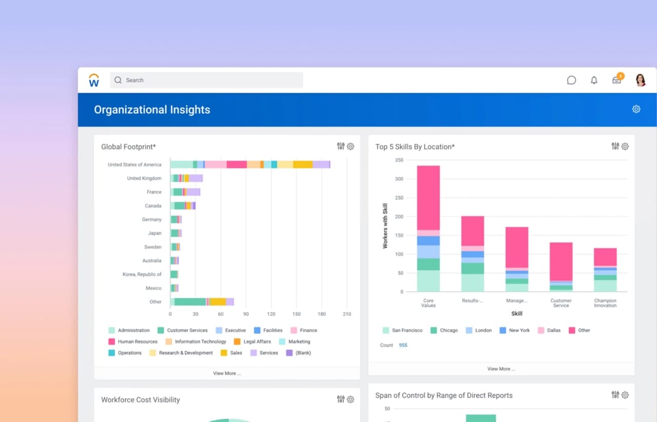The height and width of the screenshot is (422, 657).
Task: Toggle Chicago legend swatch
Action: [x=434, y=330]
